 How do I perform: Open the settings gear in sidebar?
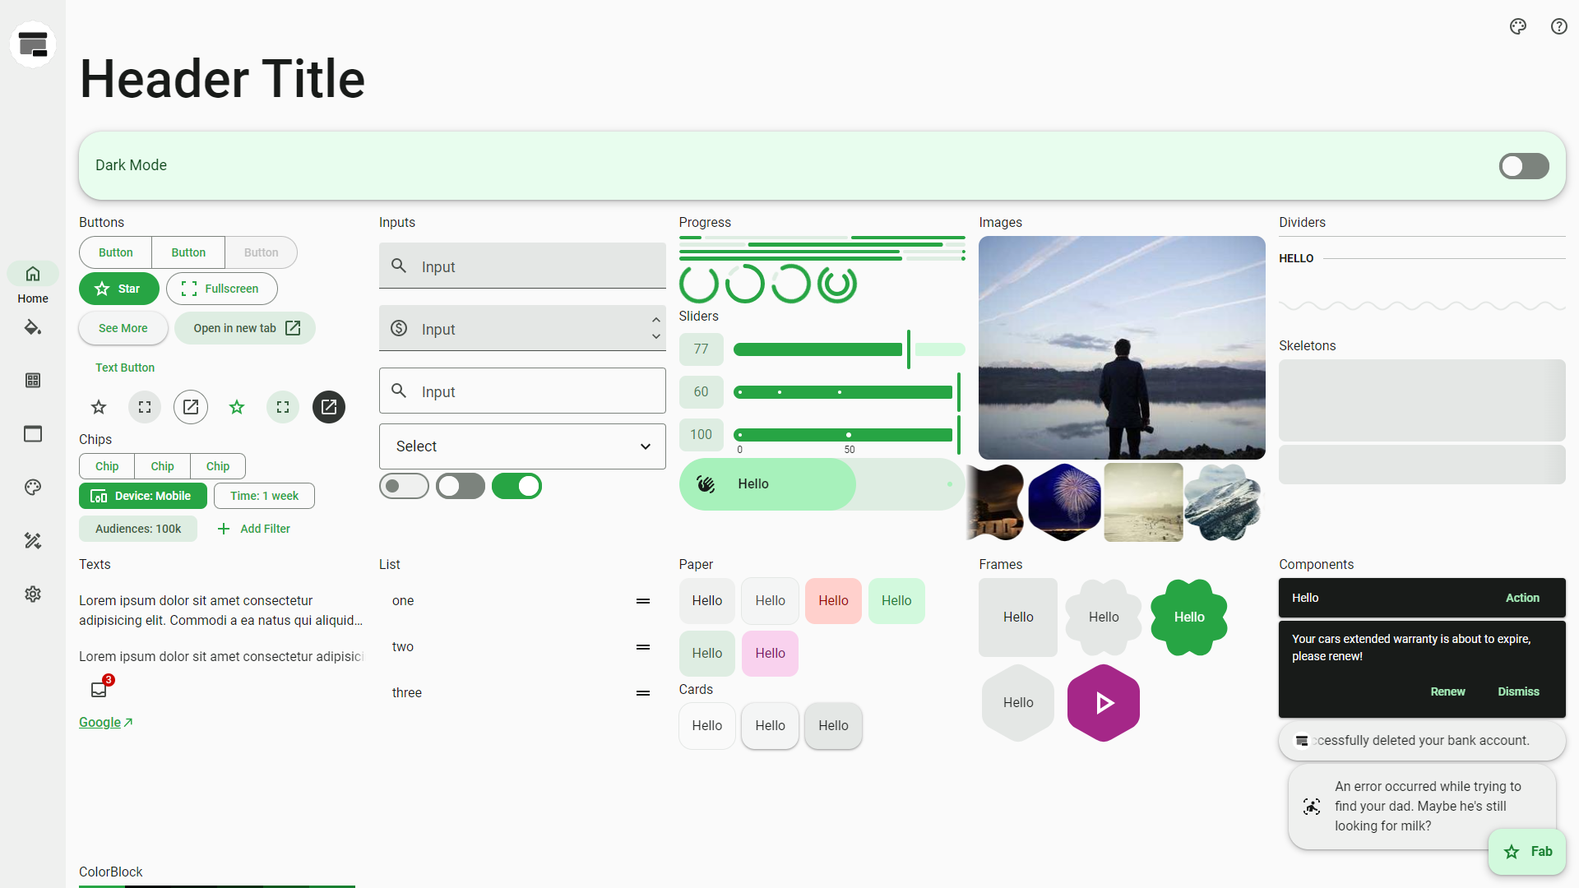click(x=33, y=594)
